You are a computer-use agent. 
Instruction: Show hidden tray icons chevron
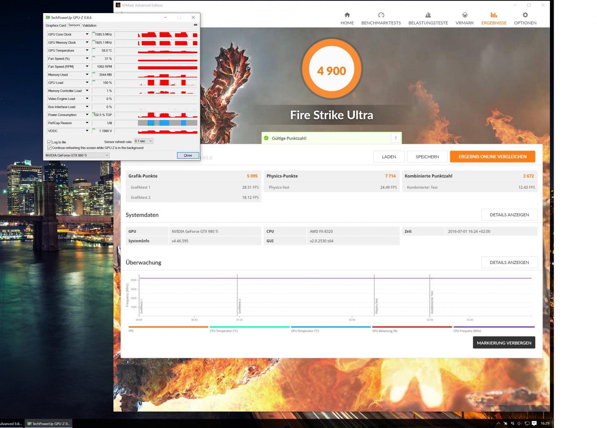point(498,424)
